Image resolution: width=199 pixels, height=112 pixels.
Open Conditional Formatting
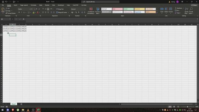click(x=91, y=11)
